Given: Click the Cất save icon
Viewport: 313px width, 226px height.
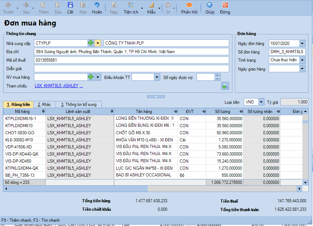Looking at the screenshot, I should click(x=70, y=5).
